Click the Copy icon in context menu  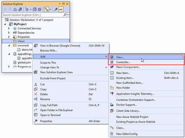tap(36, 89)
